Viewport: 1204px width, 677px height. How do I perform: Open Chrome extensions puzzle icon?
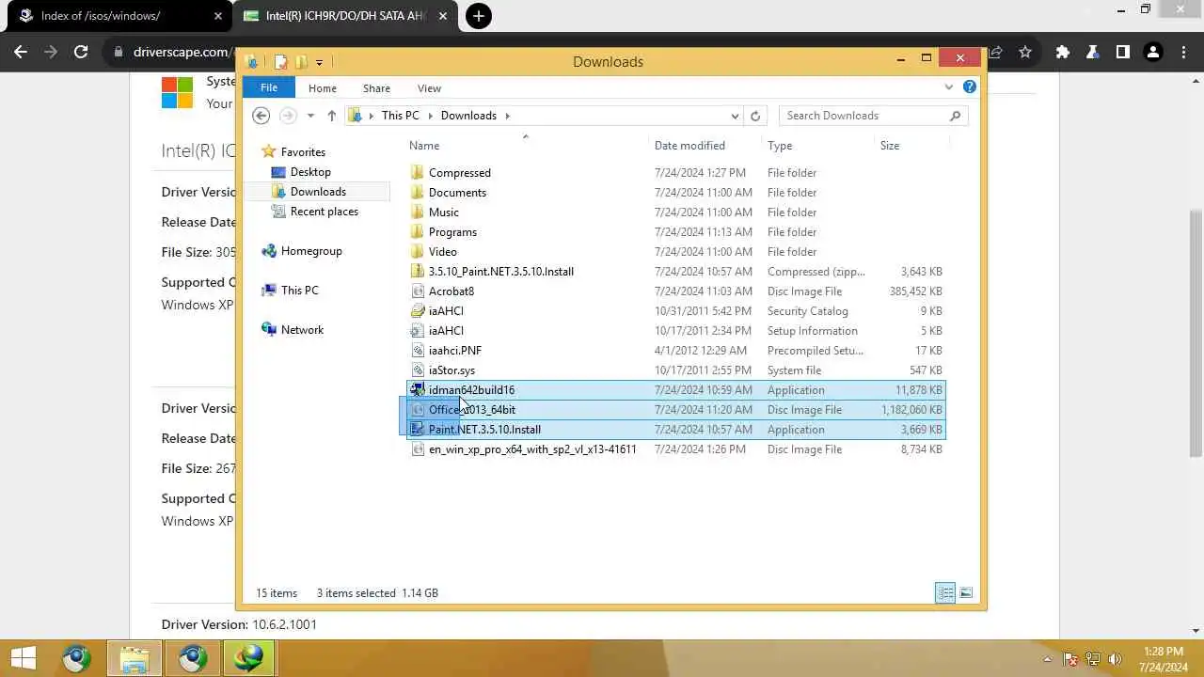point(1063,52)
